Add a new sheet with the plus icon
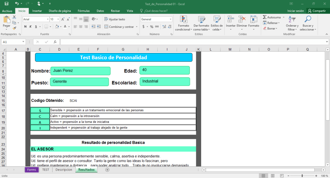Image resolution: width=330 pixels, height=178 pixels. [107, 170]
